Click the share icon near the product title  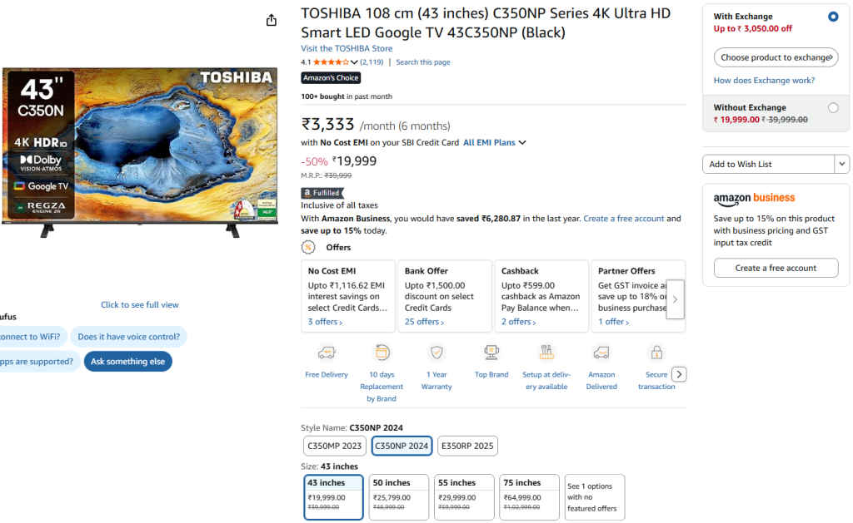tap(271, 19)
